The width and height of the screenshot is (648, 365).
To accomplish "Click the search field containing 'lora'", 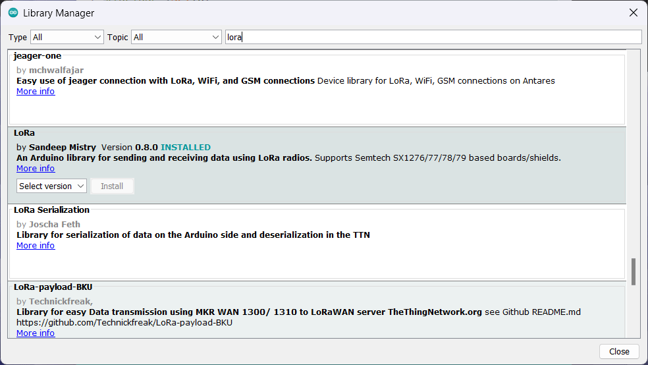I will [433, 37].
